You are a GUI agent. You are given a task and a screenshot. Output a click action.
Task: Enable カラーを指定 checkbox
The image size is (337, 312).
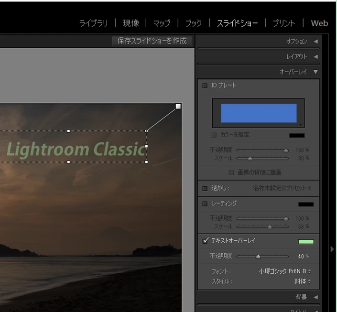pos(214,135)
